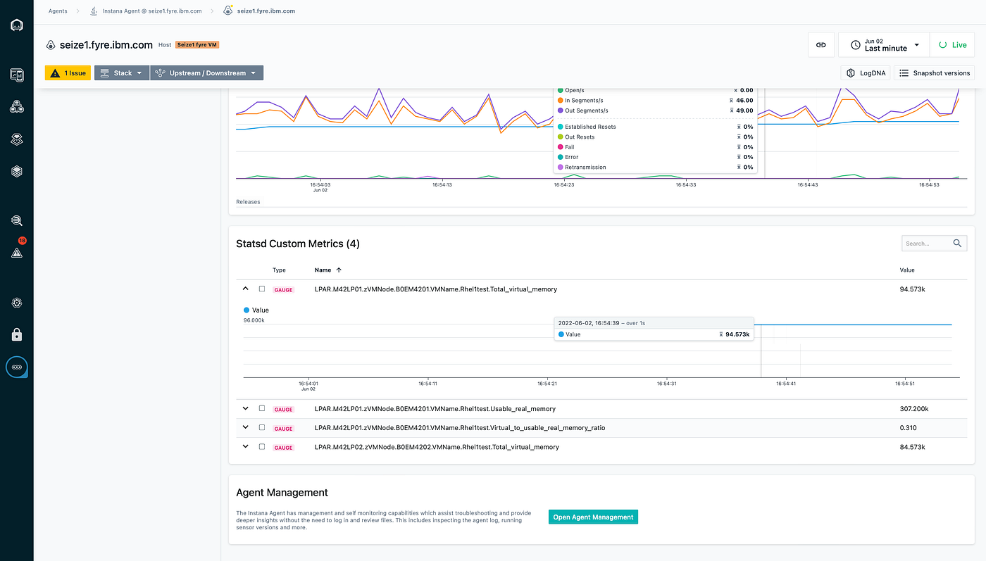Click the 0.310 value

click(909, 427)
